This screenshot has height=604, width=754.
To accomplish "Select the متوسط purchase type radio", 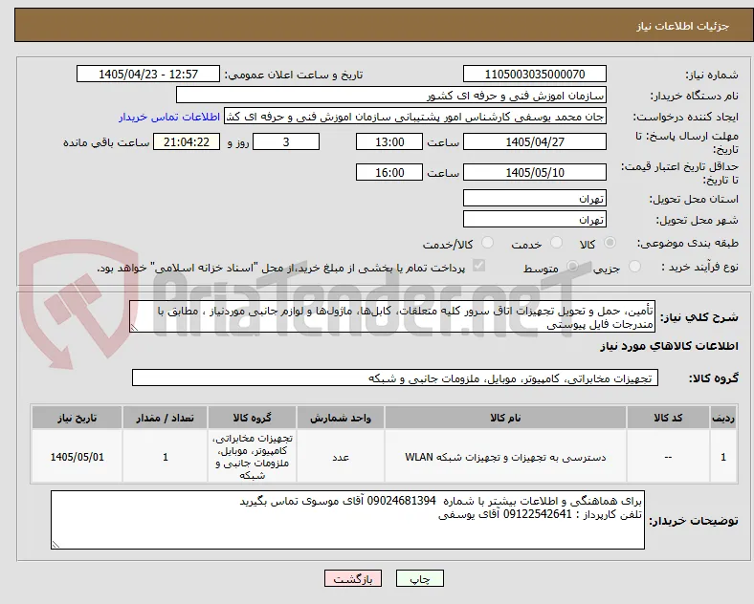I will (x=572, y=266).
